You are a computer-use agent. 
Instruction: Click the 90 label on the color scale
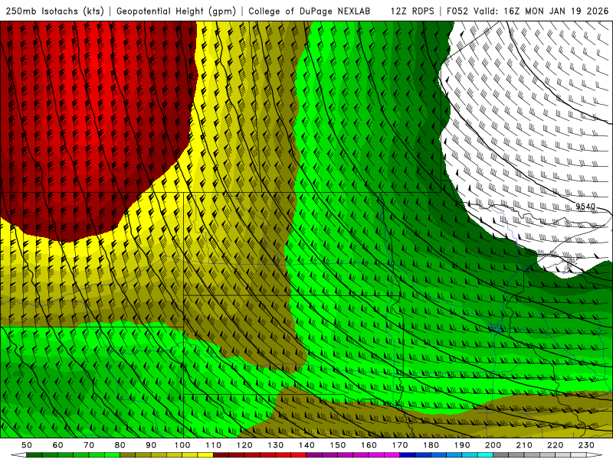tap(151, 445)
